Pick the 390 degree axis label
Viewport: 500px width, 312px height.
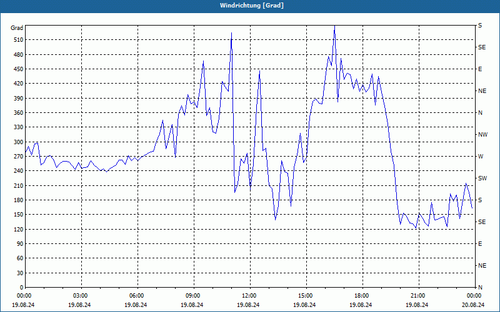click(19, 99)
